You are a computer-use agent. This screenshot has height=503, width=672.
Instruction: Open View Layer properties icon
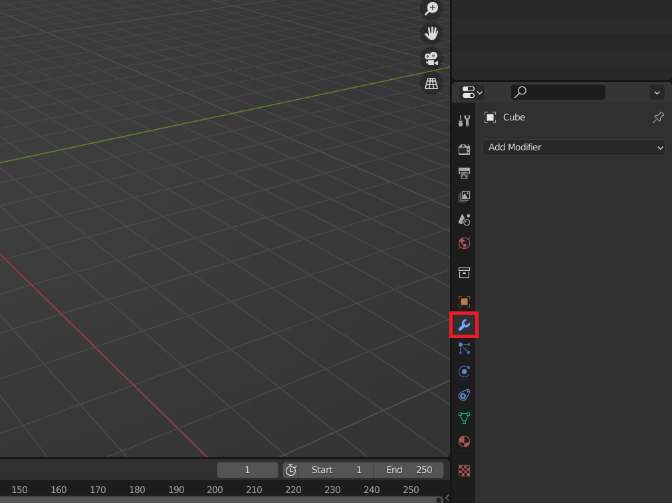(465, 196)
